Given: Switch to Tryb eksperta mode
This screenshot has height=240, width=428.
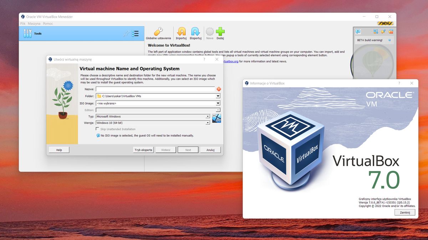Looking at the screenshot, I should (143, 150).
